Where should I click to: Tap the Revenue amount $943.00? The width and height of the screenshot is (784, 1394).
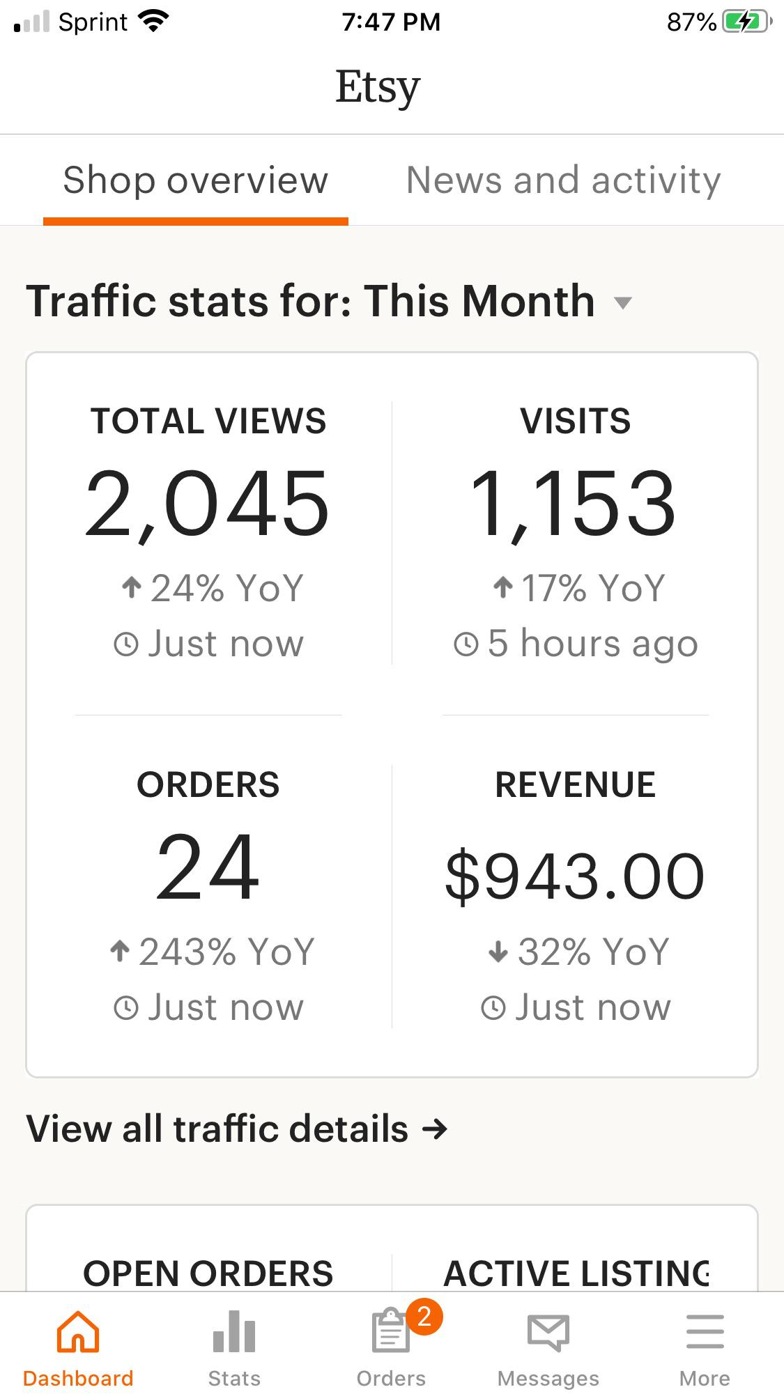tap(575, 876)
